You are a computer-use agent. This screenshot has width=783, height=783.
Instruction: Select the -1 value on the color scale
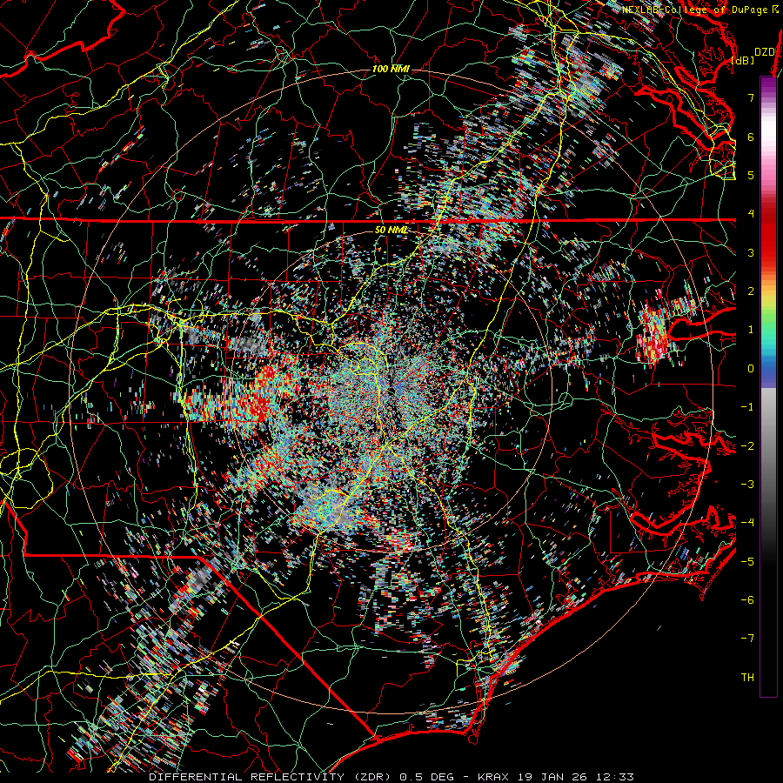coord(747,407)
